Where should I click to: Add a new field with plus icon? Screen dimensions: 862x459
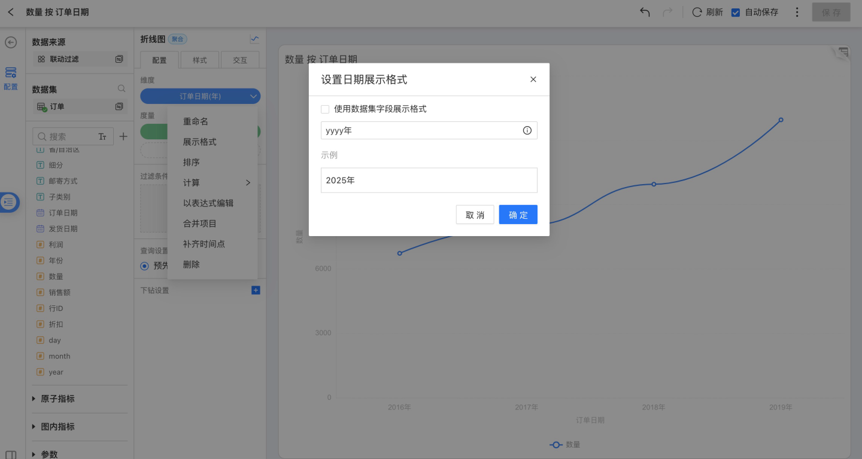click(x=123, y=136)
